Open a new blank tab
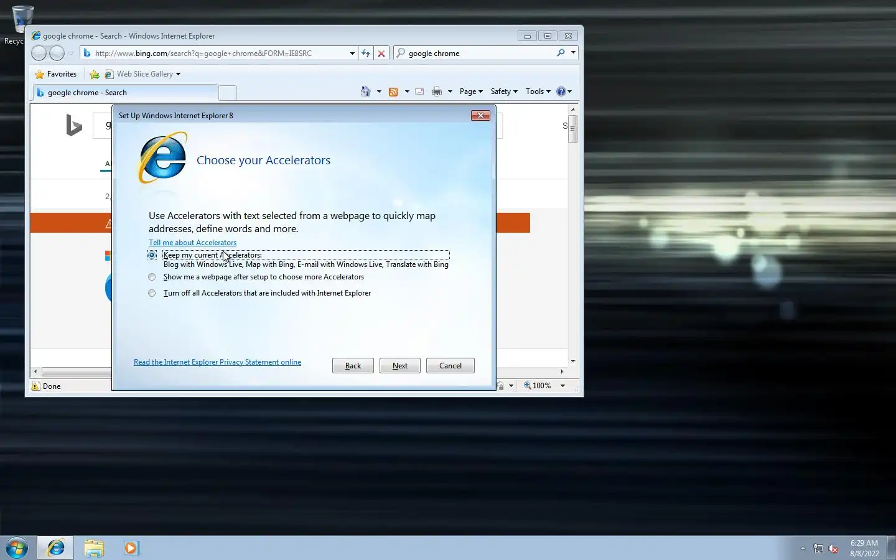The height and width of the screenshot is (560, 896). [228, 93]
